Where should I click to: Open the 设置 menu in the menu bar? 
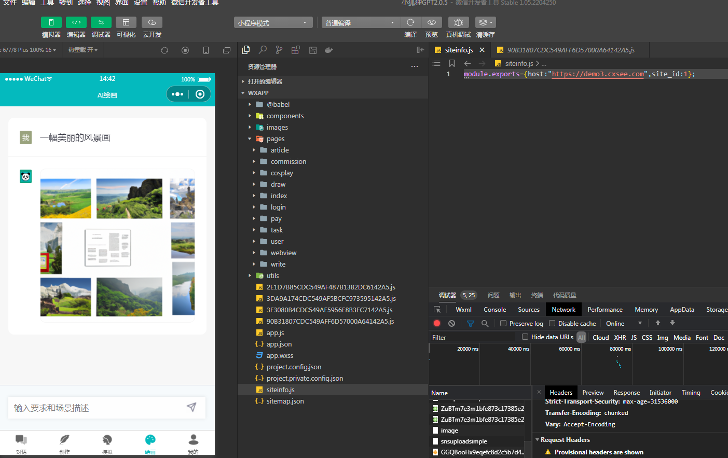[x=140, y=3]
